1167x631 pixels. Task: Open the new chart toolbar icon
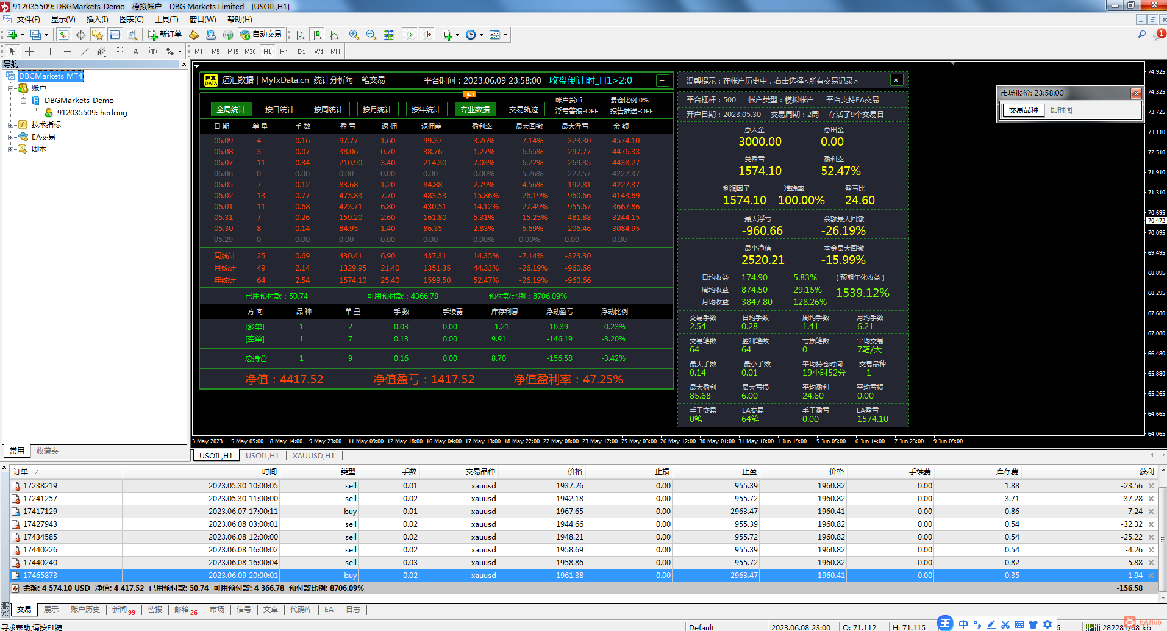tap(12, 35)
